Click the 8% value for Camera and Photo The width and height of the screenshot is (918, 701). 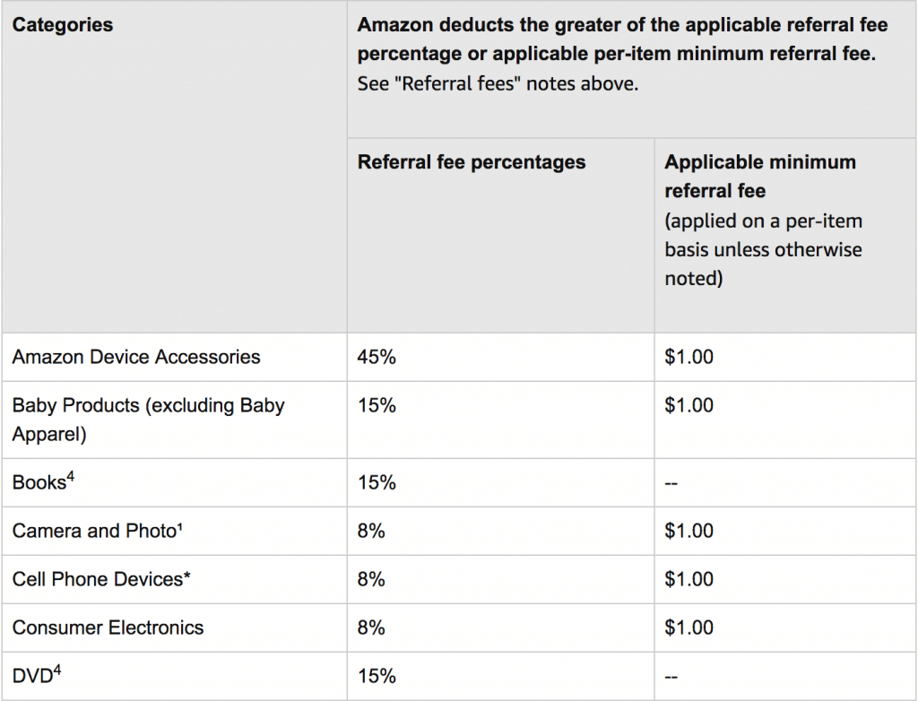click(x=371, y=531)
